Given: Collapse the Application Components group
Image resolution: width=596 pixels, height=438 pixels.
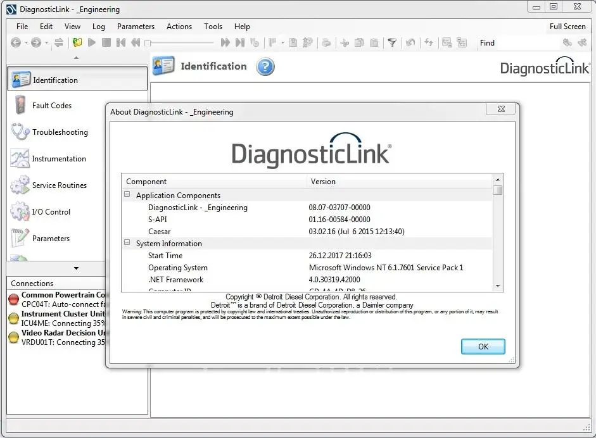Looking at the screenshot, I should (x=127, y=194).
